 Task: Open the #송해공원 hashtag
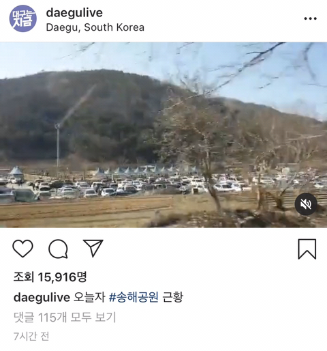[134, 297]
